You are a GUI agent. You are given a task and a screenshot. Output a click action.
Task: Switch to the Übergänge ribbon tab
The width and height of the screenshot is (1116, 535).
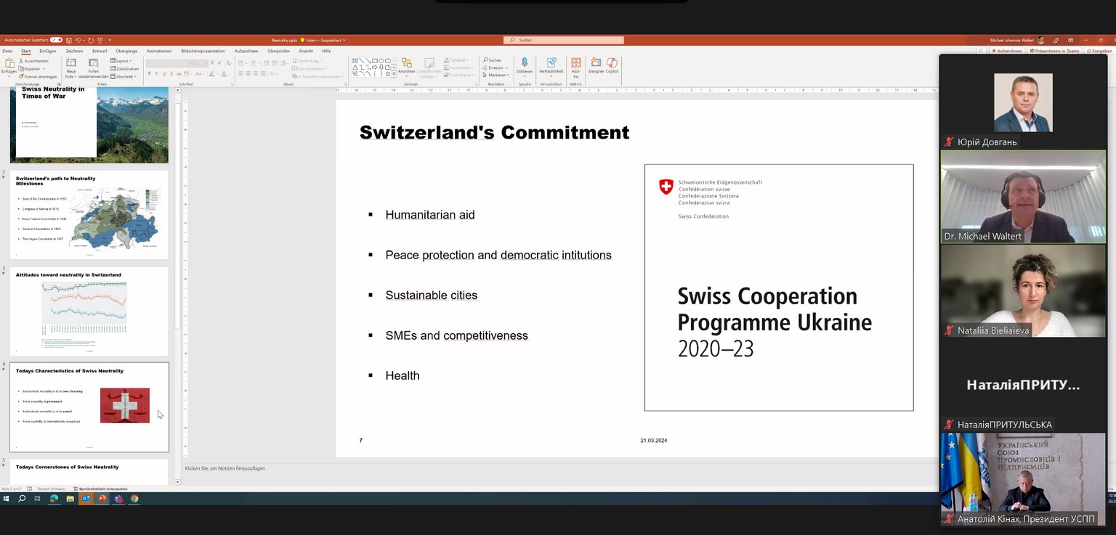point(126,51)
